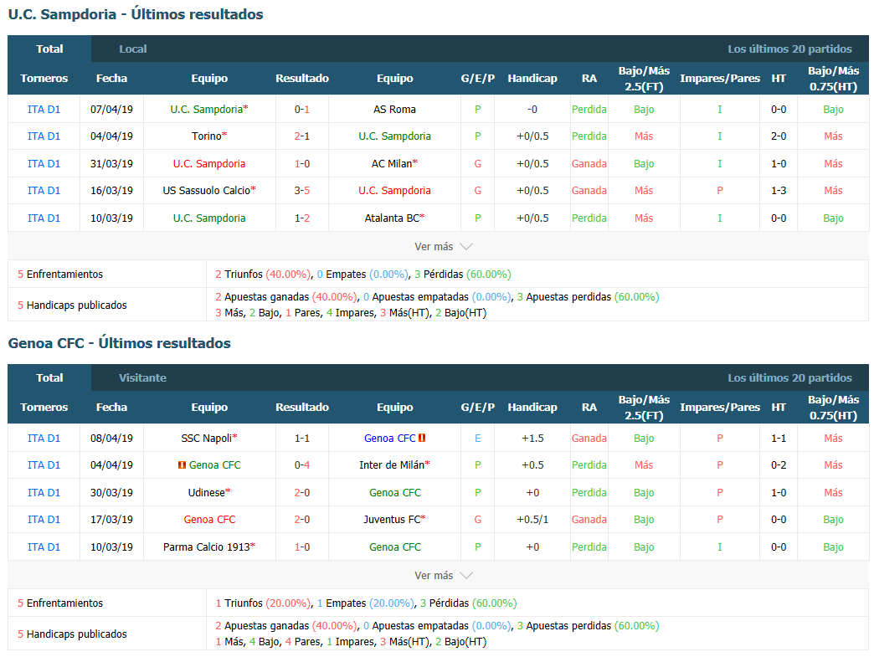The height and width of the screenshot is (657, 874).
Task: Click Genoa CFC in the Juventus FC row
Action: (209, 520)
